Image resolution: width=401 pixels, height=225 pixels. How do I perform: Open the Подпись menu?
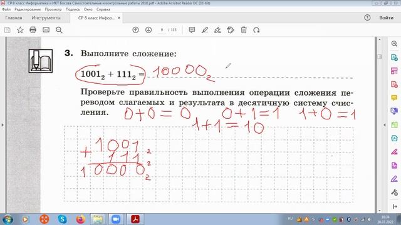coord(73,9)
